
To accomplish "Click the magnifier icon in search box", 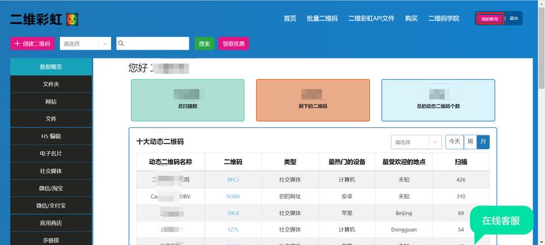I will [x=121, y=44].
